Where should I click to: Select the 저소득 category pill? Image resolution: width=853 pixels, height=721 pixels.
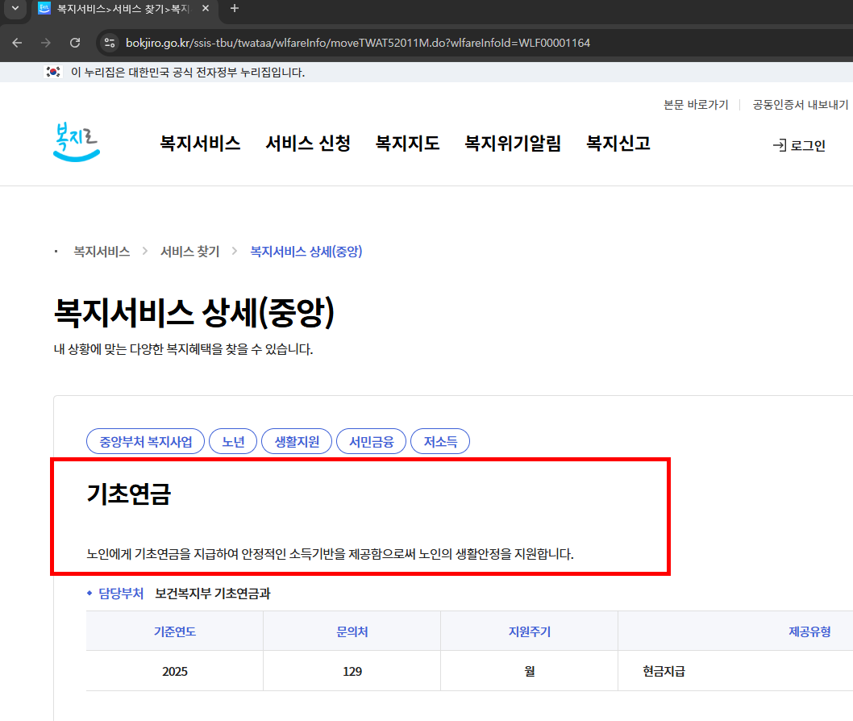(439, 441)
